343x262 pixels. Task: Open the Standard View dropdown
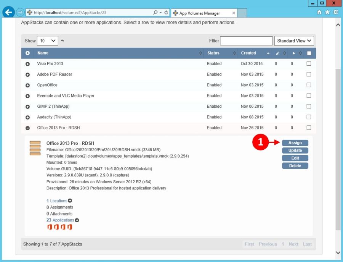point(294,41)
